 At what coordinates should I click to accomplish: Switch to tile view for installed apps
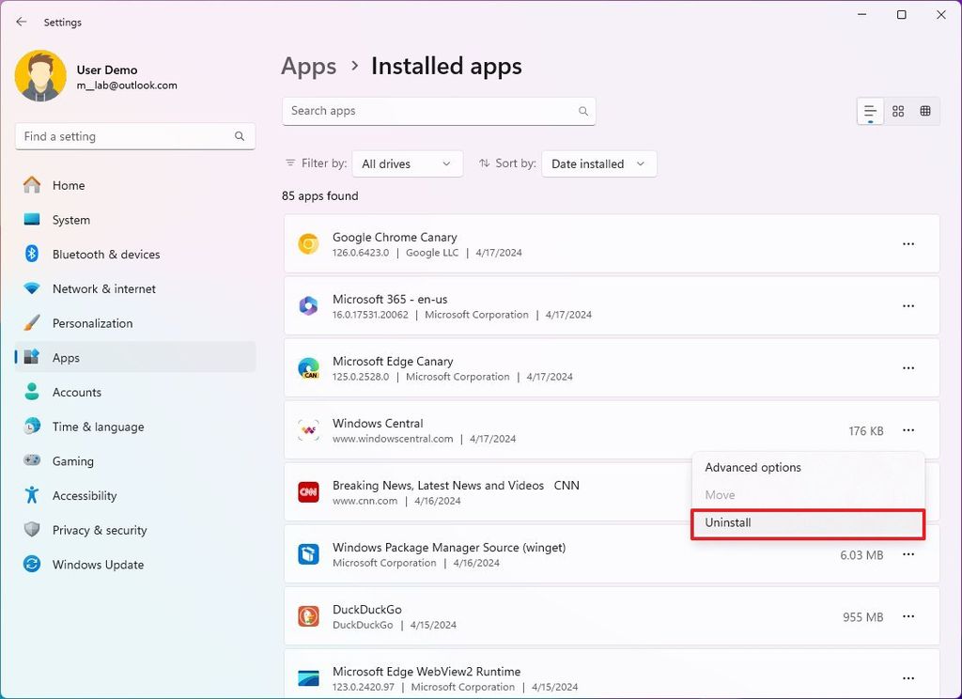pos(897,111)
